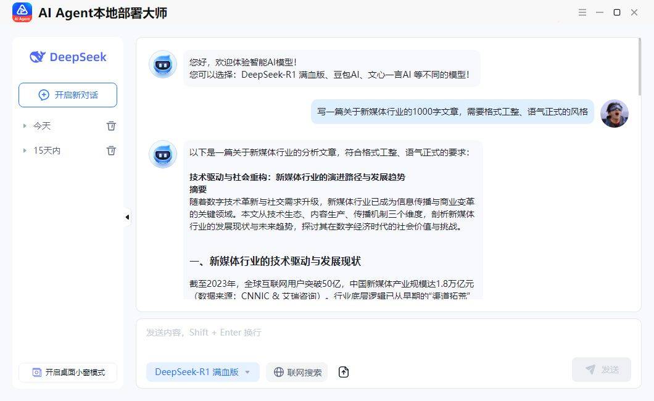Delete today's chat history with trash icon
The image size is (654, 401).
tap(111, 126)
